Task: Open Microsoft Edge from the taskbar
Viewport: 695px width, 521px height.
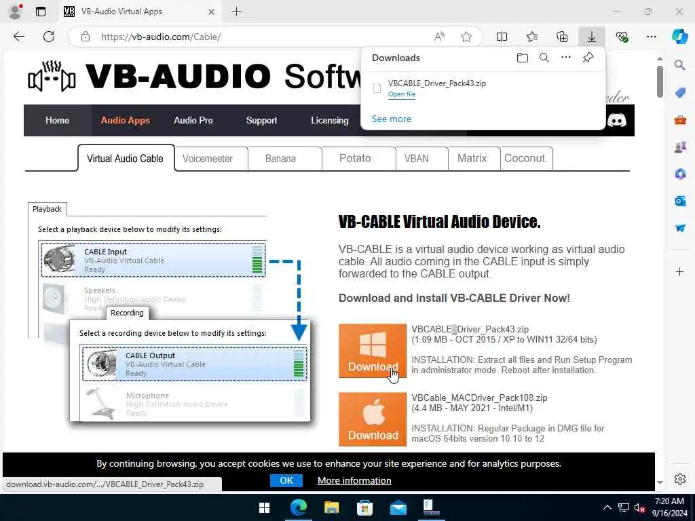Action: pos(299,507)
